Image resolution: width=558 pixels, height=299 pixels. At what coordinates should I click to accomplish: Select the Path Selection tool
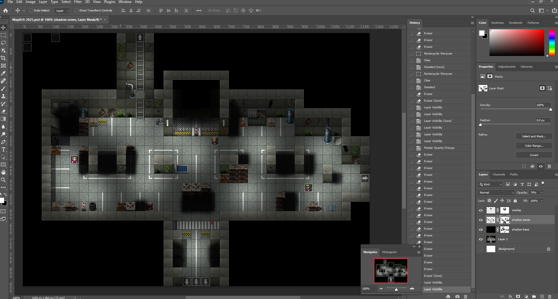[4, 157]
